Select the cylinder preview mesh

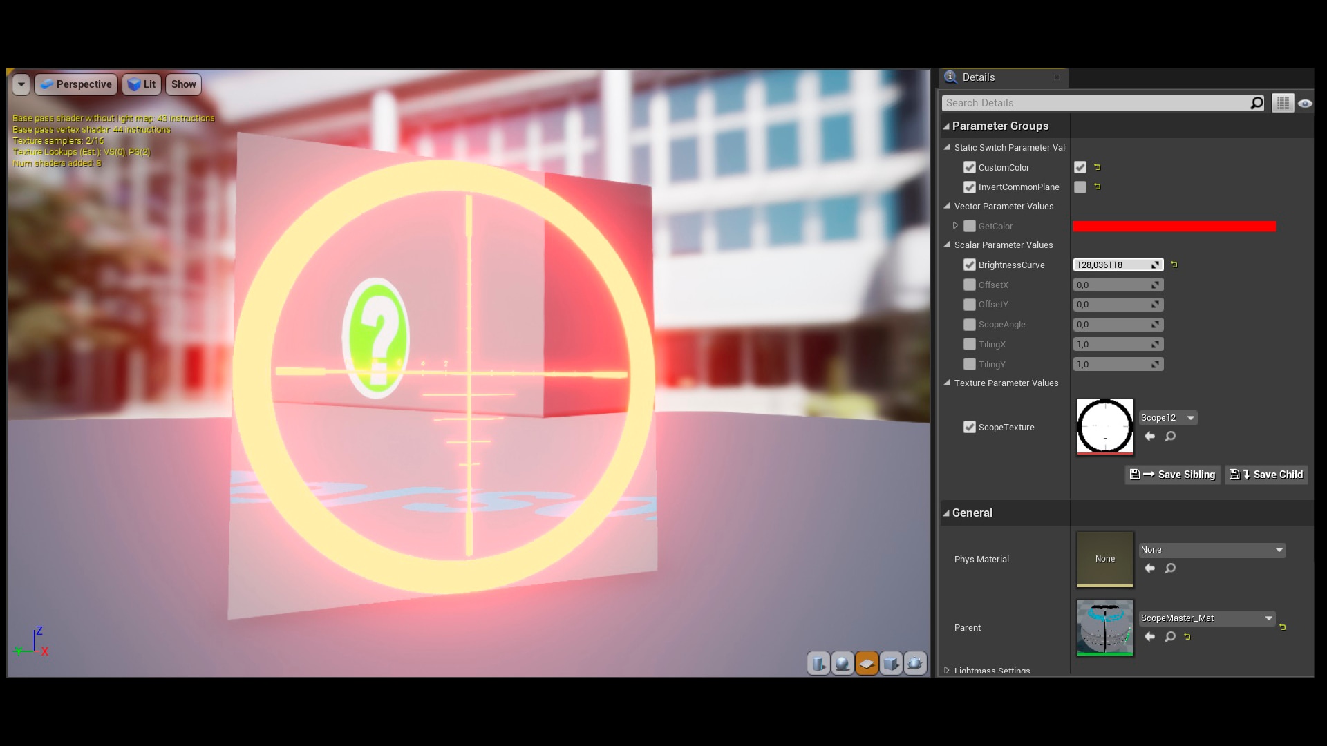[x=818, y=664]
